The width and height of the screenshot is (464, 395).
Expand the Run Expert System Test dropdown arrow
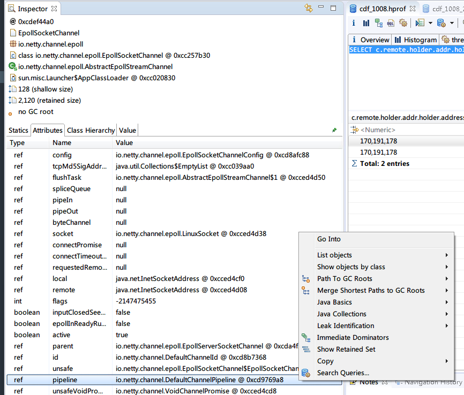click(x=430, y=23)
